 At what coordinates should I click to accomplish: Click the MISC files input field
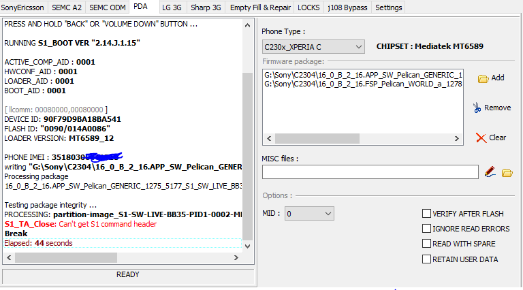pyautogui.click(x=370, y=172)
